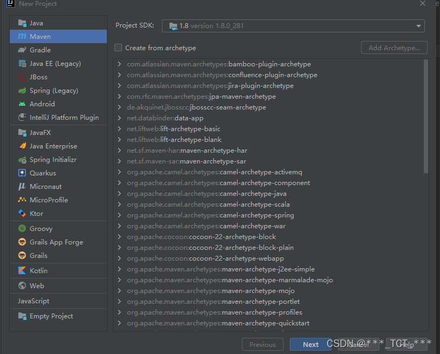Click the Spring (Legacy) leaf icon
This screenshot has width=440, height=354.
pos(22,91)
